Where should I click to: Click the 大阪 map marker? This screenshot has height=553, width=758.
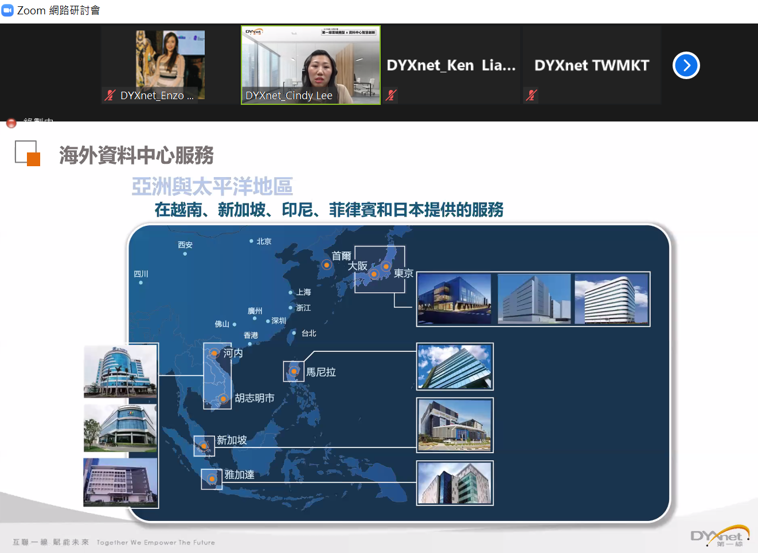(374, 274)
